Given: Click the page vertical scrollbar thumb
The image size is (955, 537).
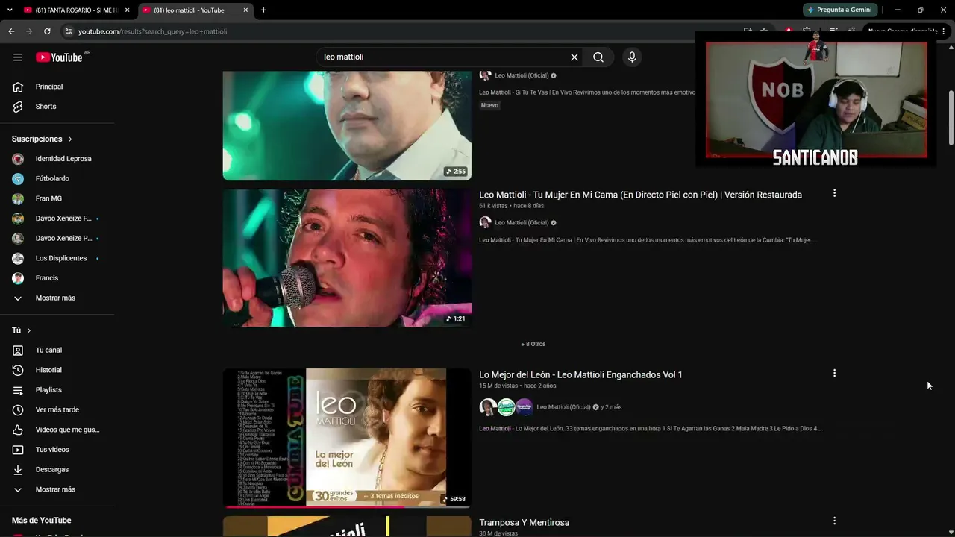Looking at the screenshot, I should click(951, 117).
